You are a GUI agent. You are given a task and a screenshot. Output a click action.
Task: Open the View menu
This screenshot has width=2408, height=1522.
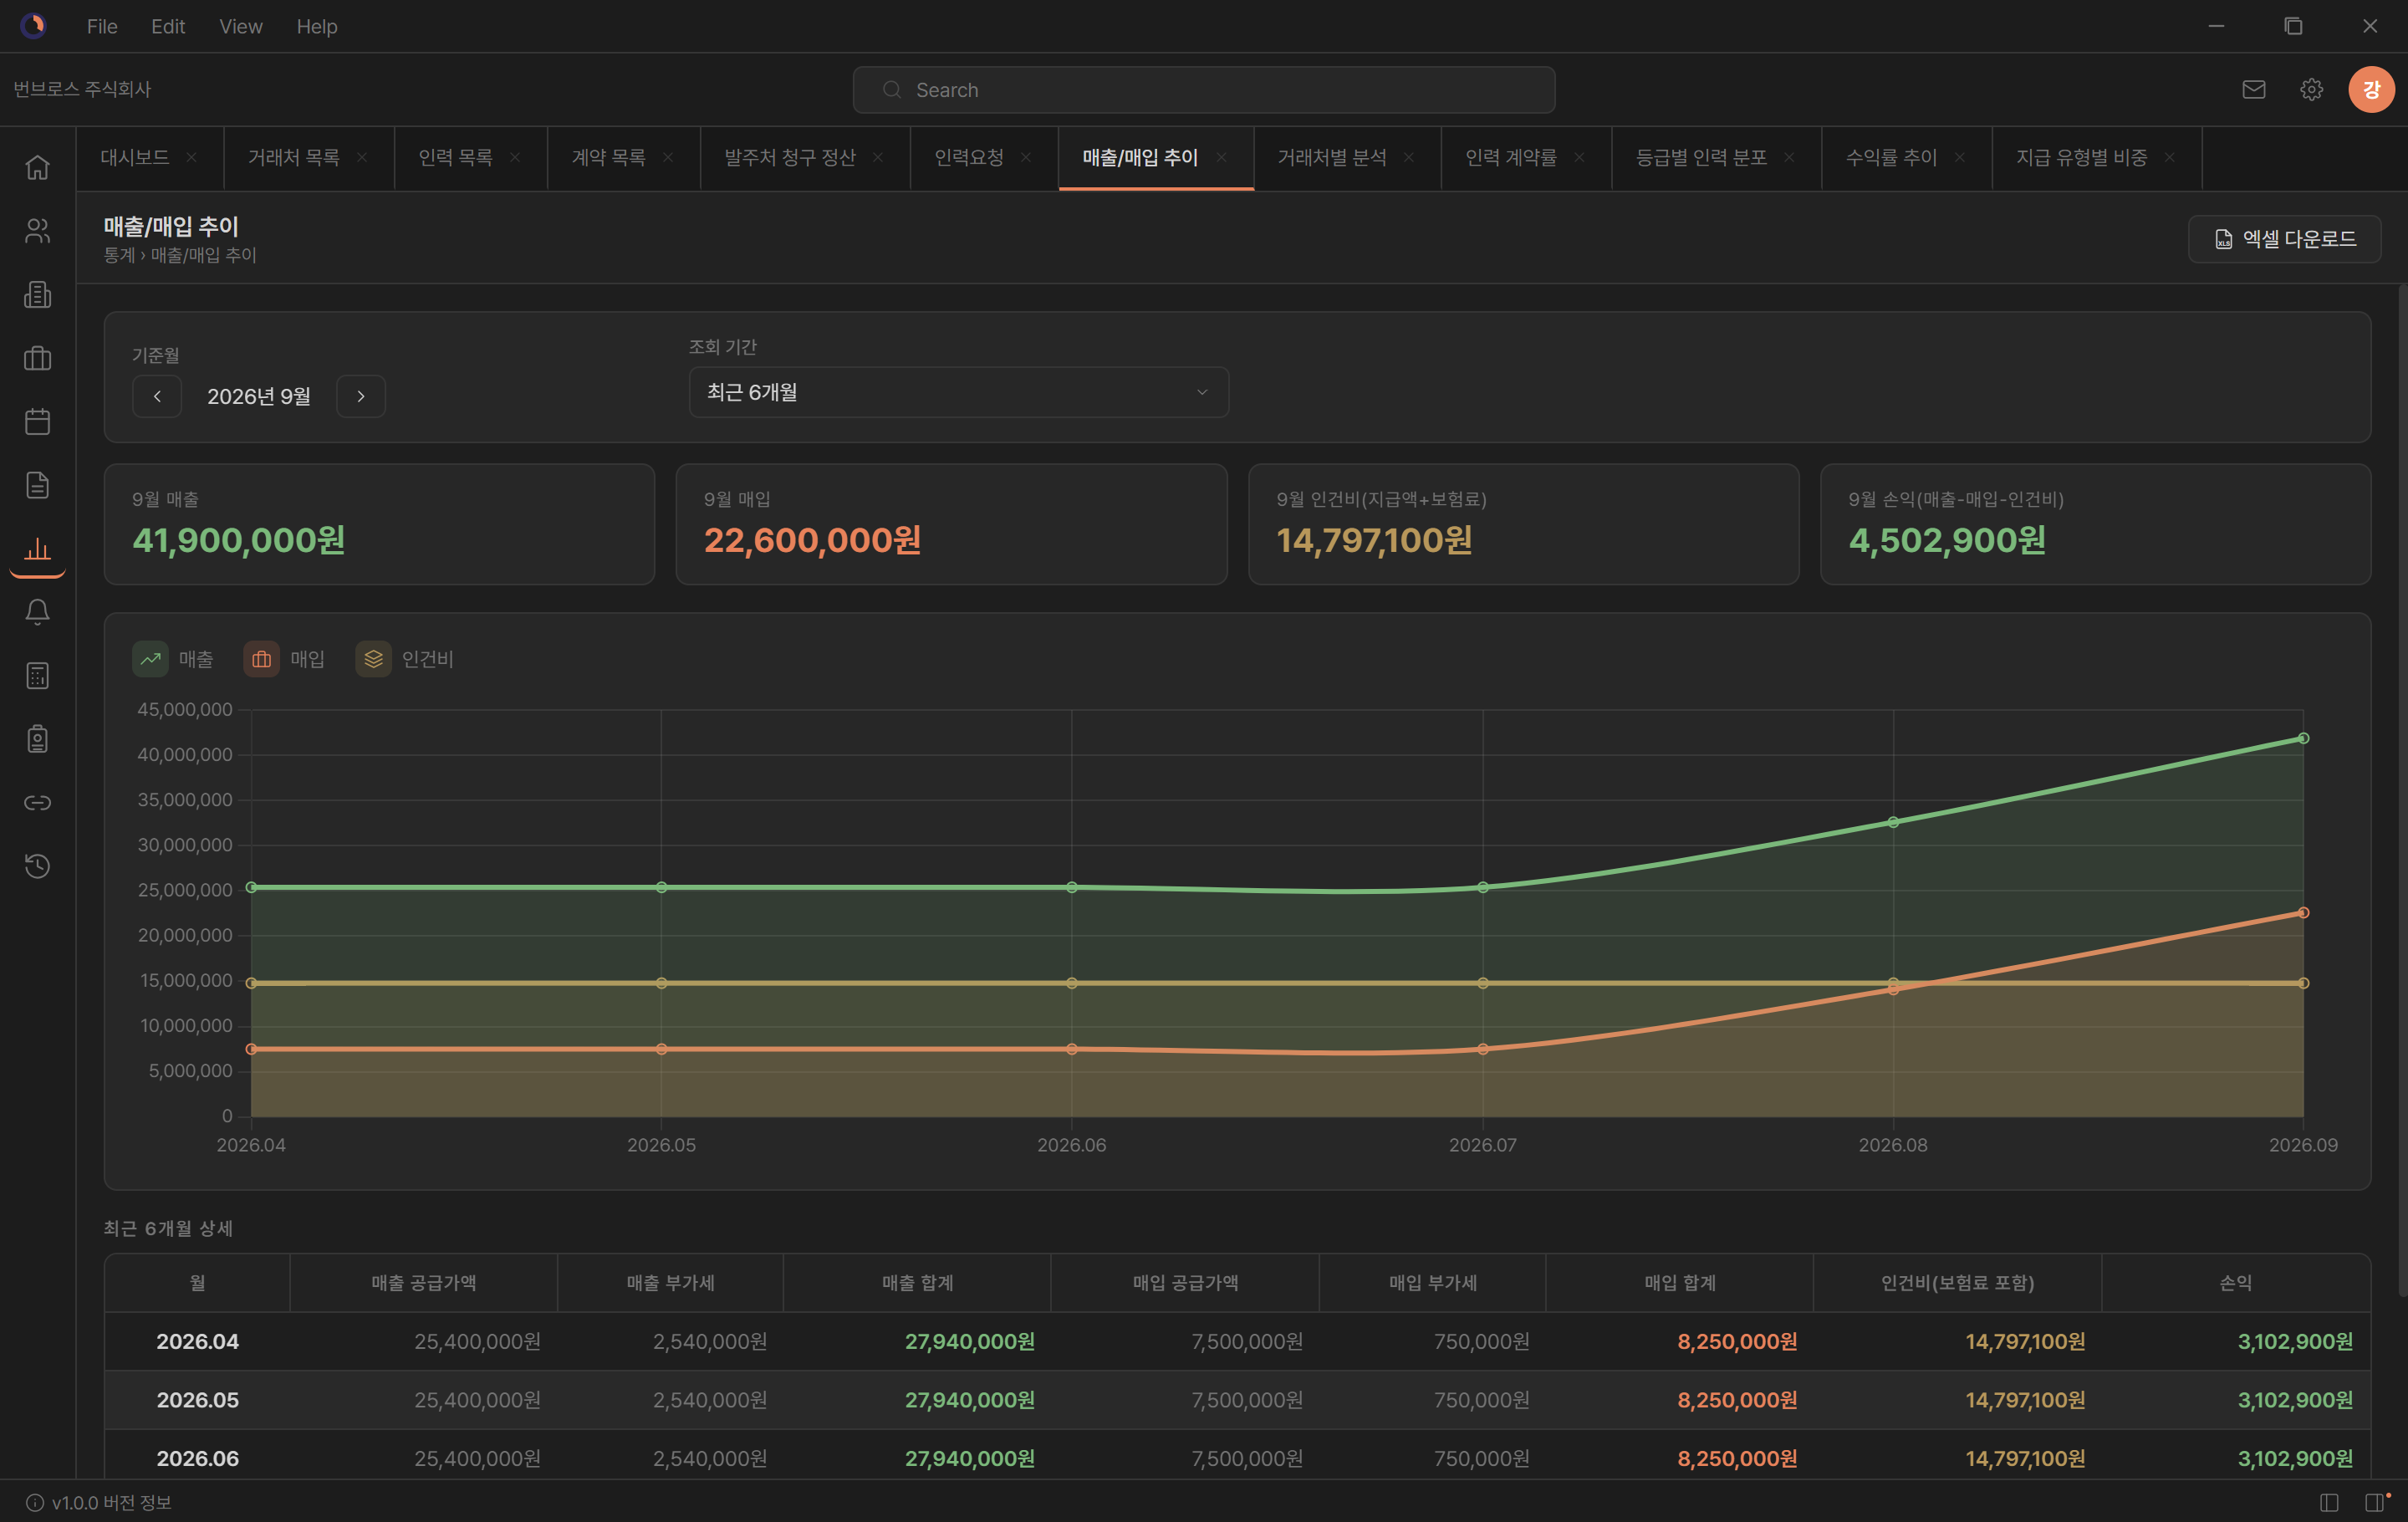pyautogui.click(x=241, y=26)
